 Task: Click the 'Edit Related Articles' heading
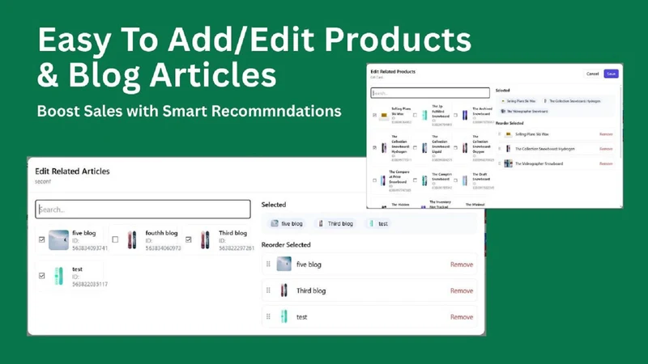(x=72, y=171)
